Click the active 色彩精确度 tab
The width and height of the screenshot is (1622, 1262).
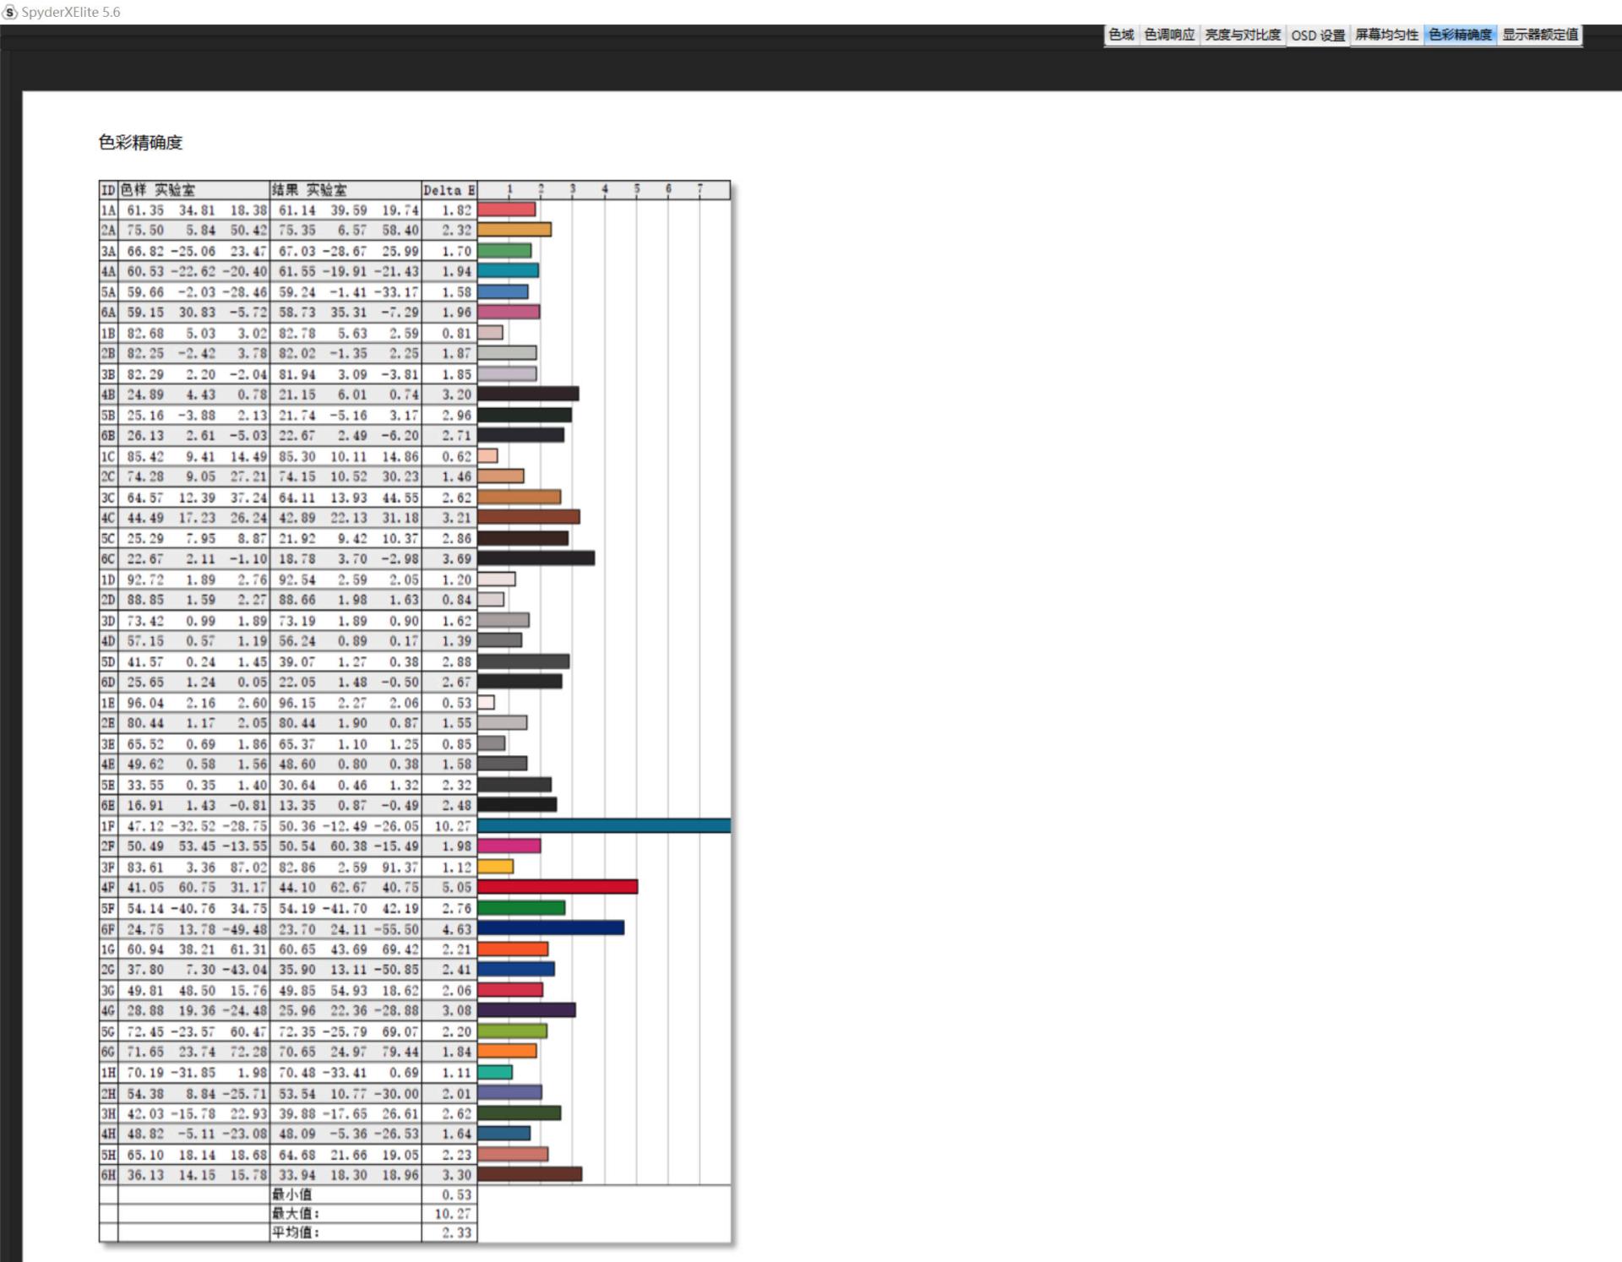click(1460, 35)
